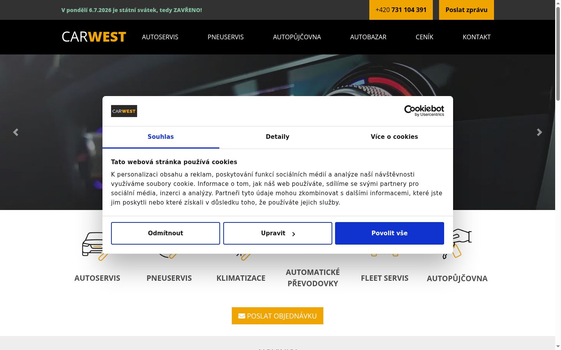Click the Odmítnout button
This screenshot has width=561, height=350.
click(x=166, y=233)
